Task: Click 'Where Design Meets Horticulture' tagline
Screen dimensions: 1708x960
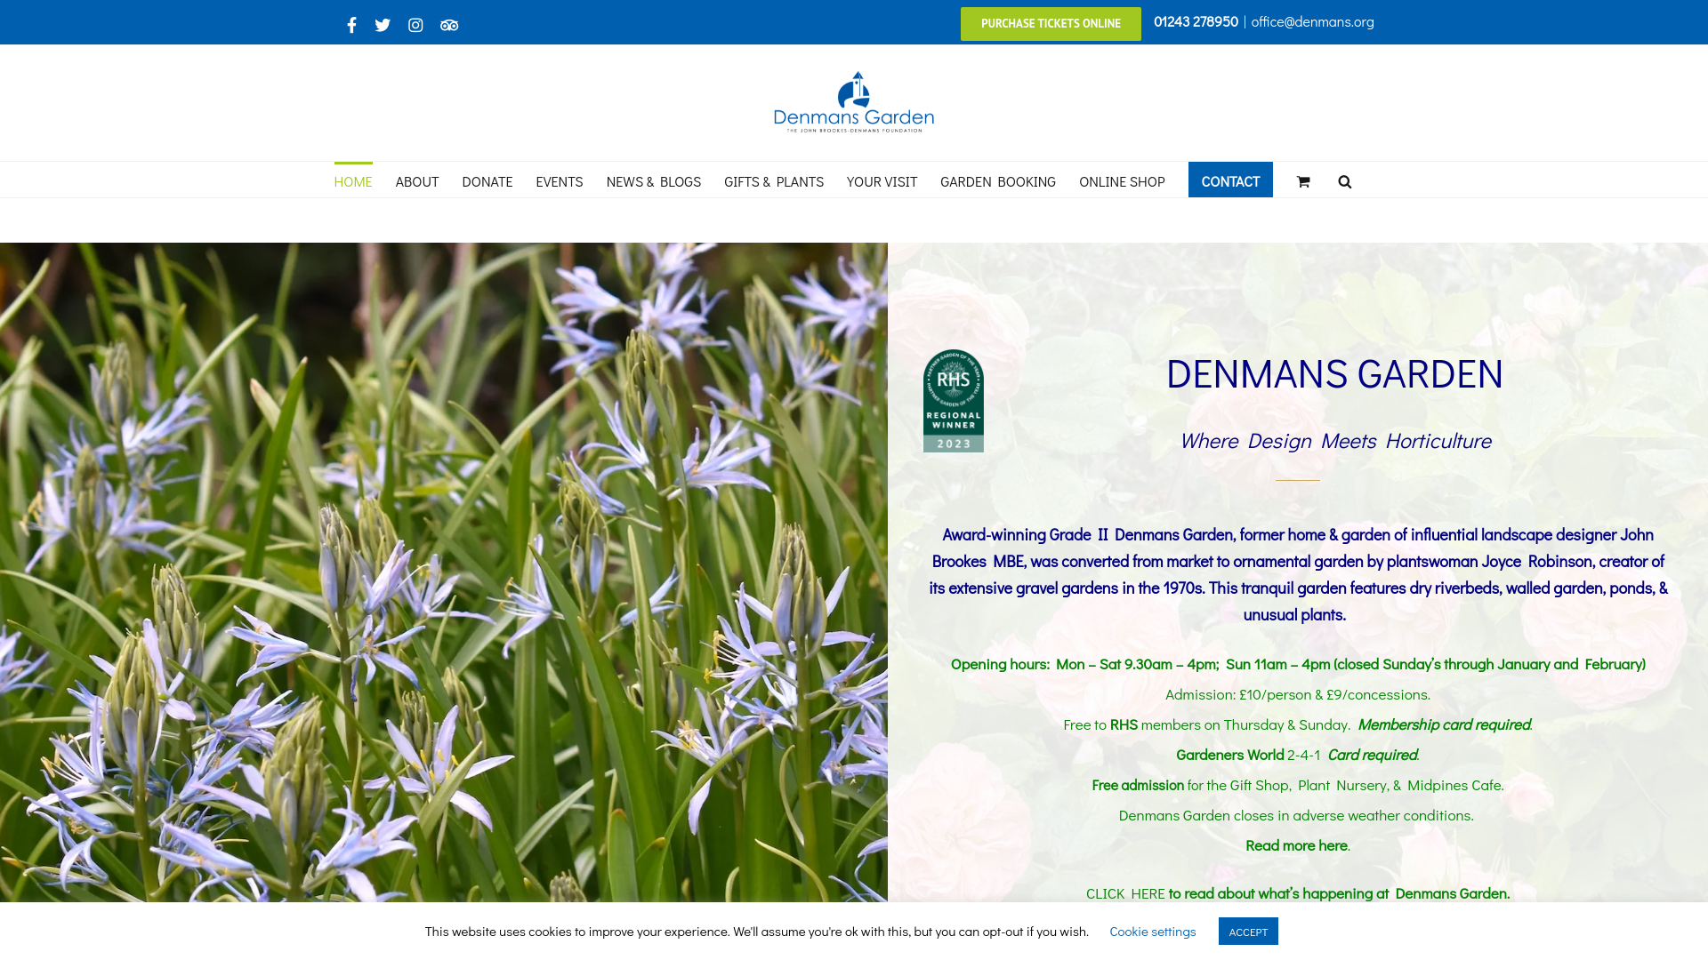Action: click(x=1335, y=441)
